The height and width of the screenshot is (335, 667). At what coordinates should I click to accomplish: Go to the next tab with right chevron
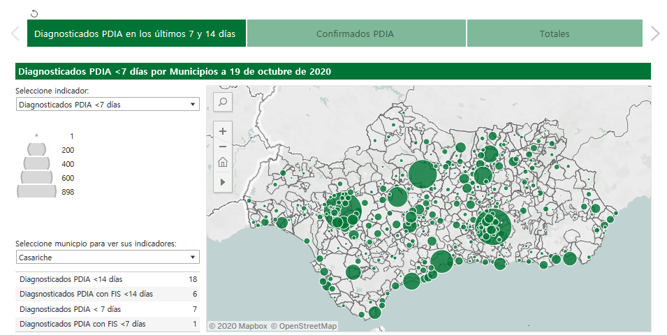click(x=654, y=33)
